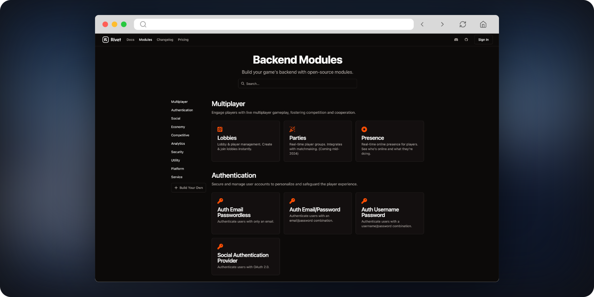Go to the Pricing page
Screen dimensions: 594x297
click(183, 40)
